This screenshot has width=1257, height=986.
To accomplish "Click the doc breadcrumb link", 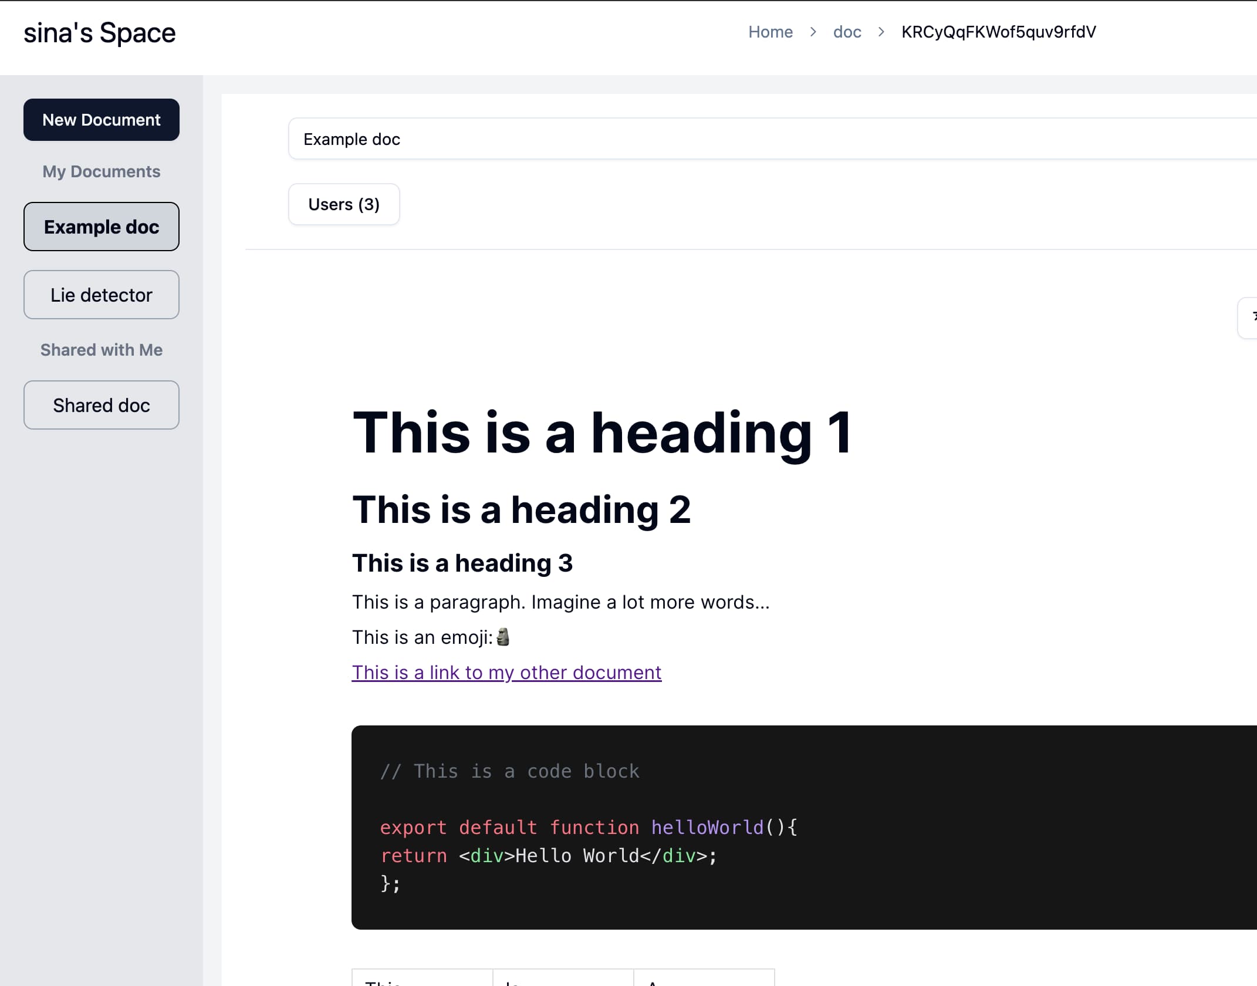I will (847, 32).
